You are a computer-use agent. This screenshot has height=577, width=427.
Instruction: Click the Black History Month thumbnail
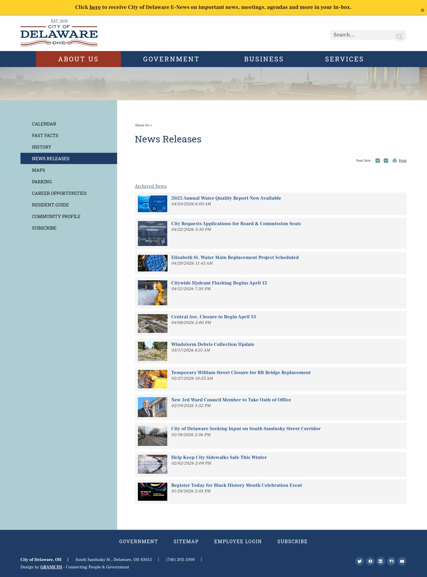click(x=152, y=492)
